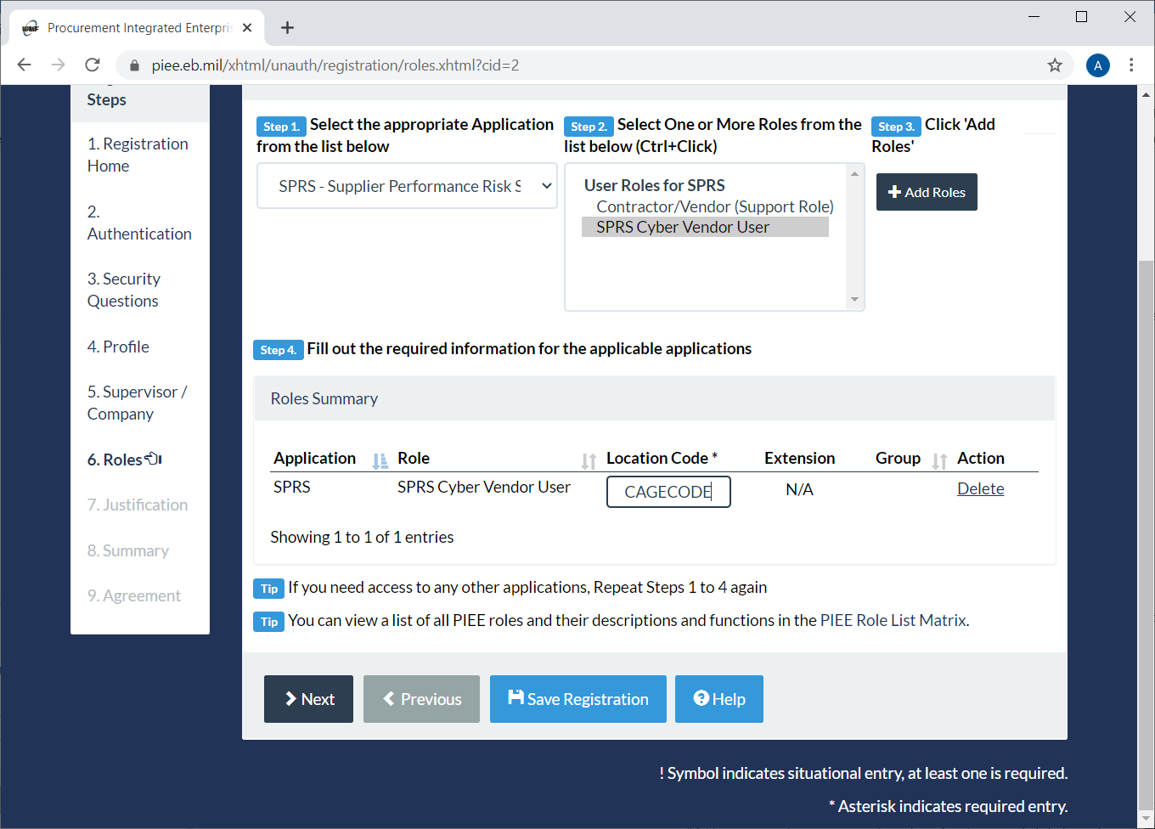Click inside the CAGECODE input field
The image size is (1155, 829).
[668, 491]
